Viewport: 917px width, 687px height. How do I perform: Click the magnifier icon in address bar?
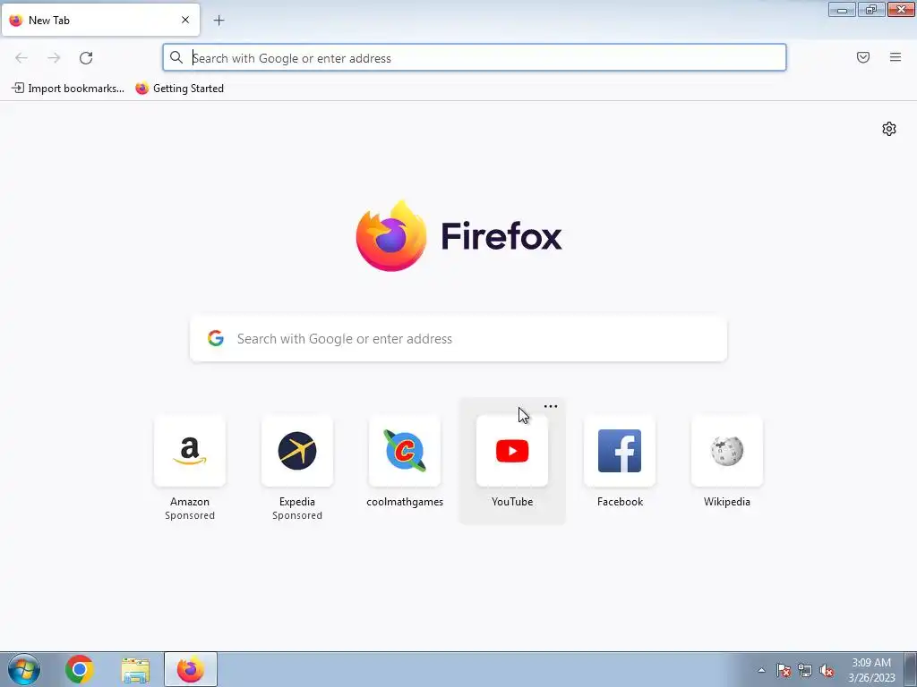(176, 57)
